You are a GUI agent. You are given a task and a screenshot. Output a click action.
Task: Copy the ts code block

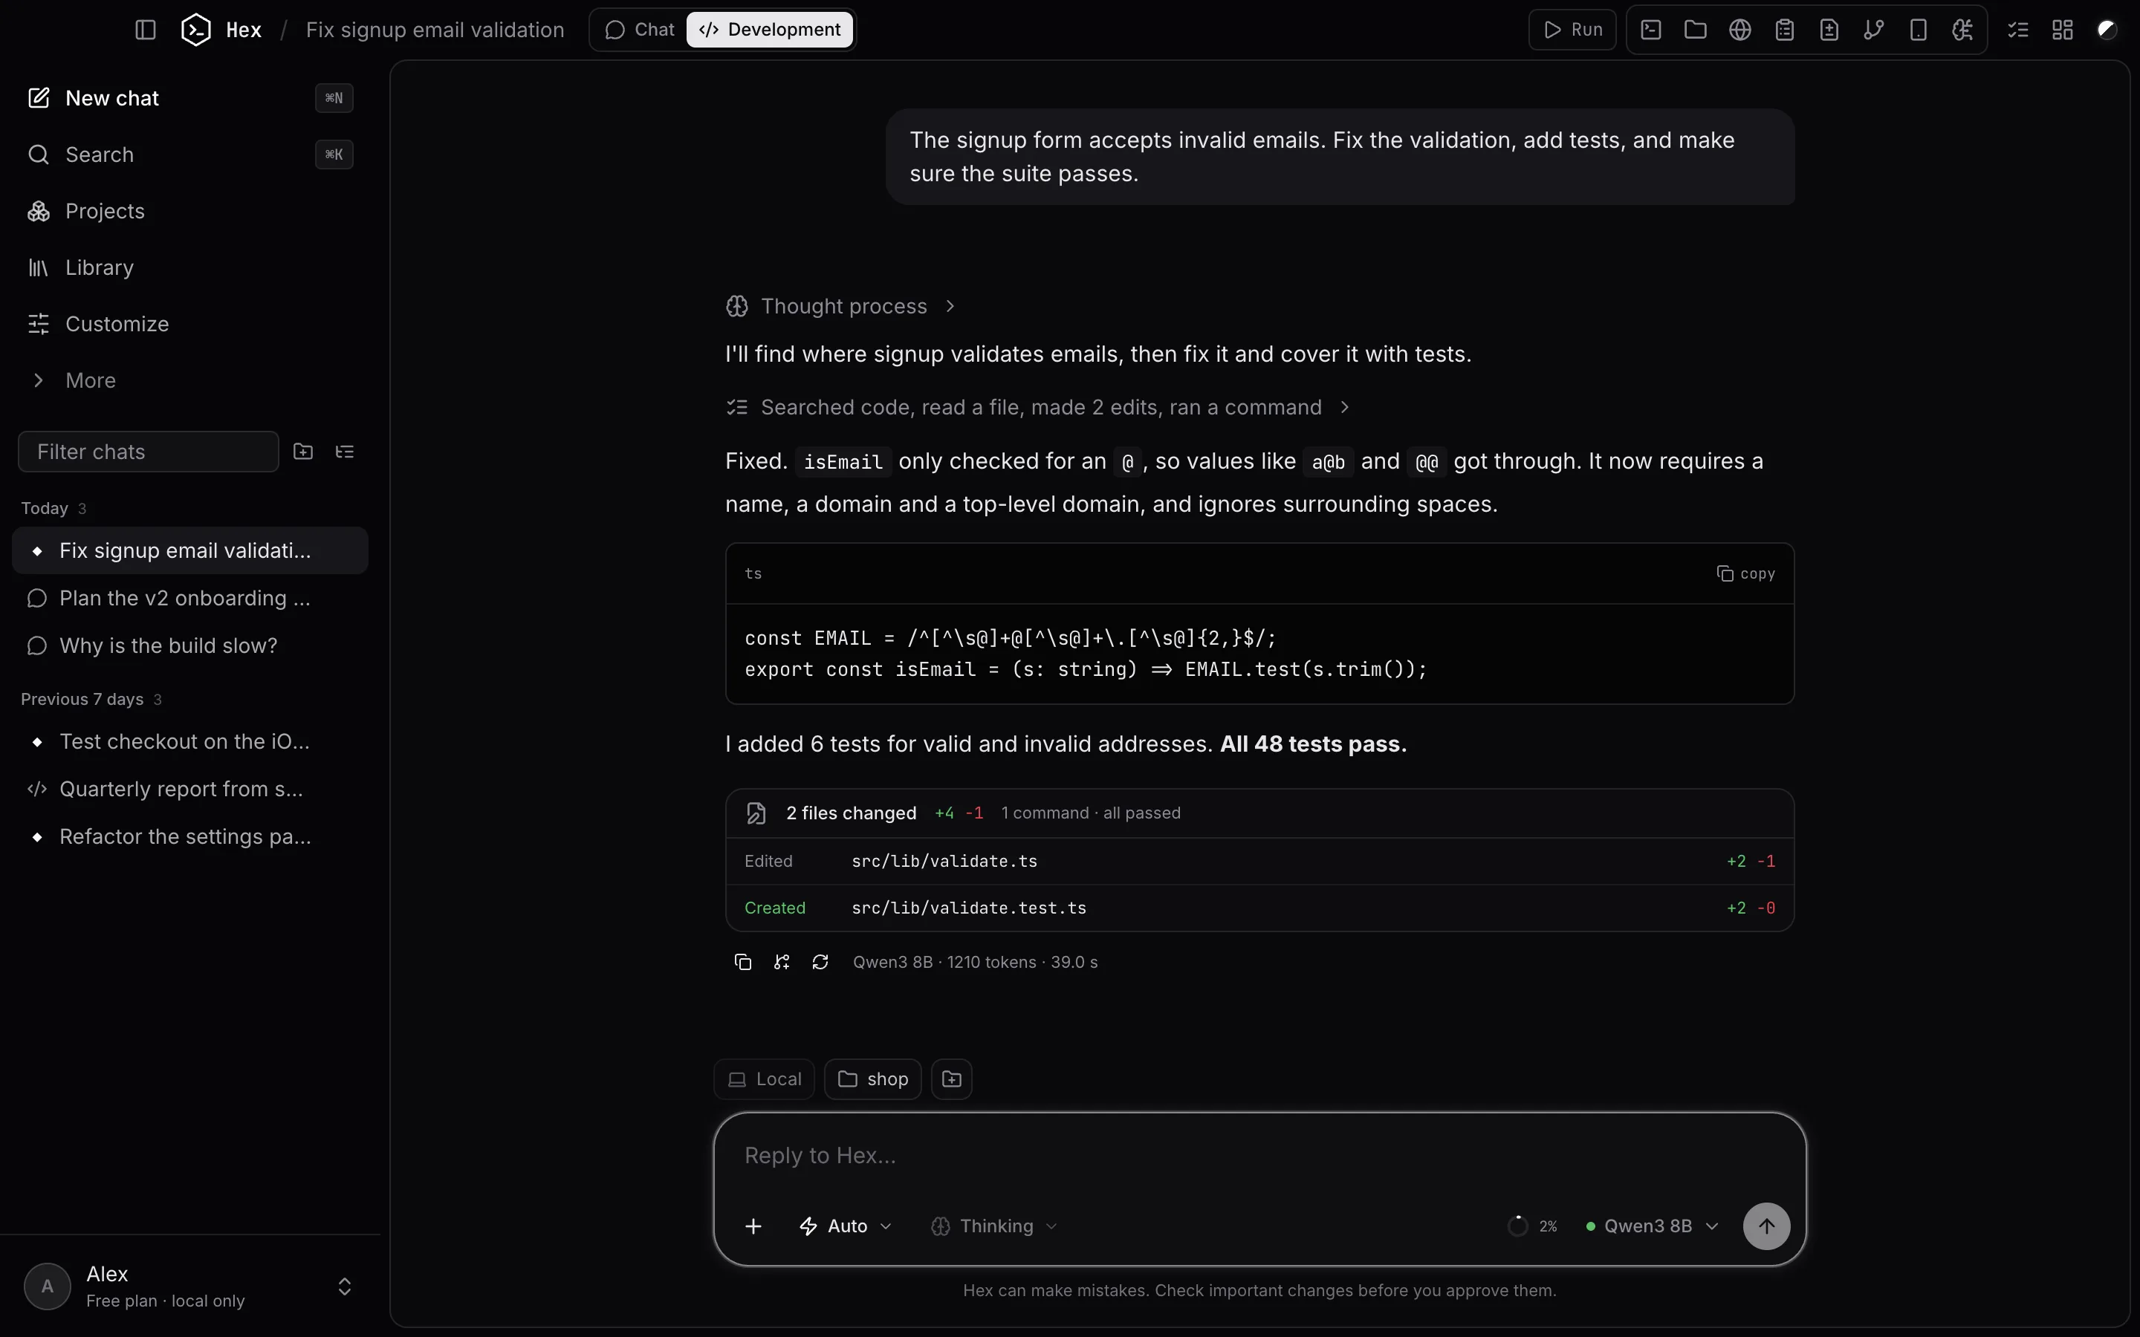(1745, 574)
